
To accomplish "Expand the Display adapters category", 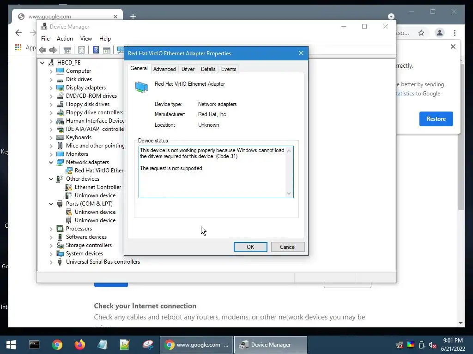I will tap(51, 88).
